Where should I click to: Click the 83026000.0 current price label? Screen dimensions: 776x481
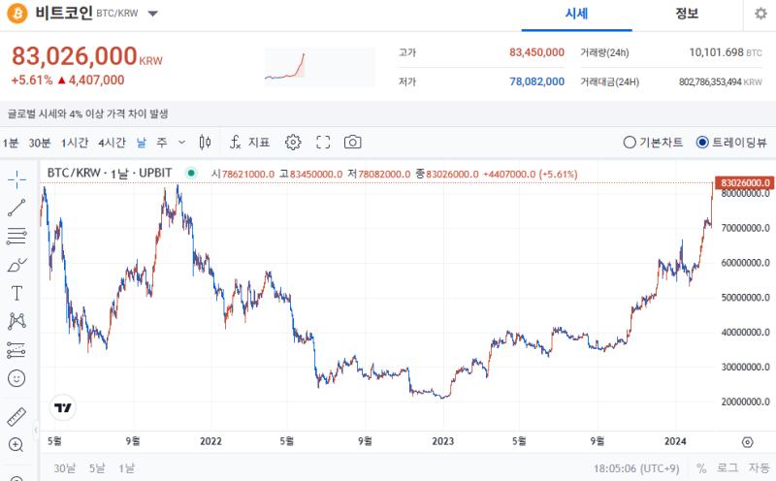pos(745,183)
